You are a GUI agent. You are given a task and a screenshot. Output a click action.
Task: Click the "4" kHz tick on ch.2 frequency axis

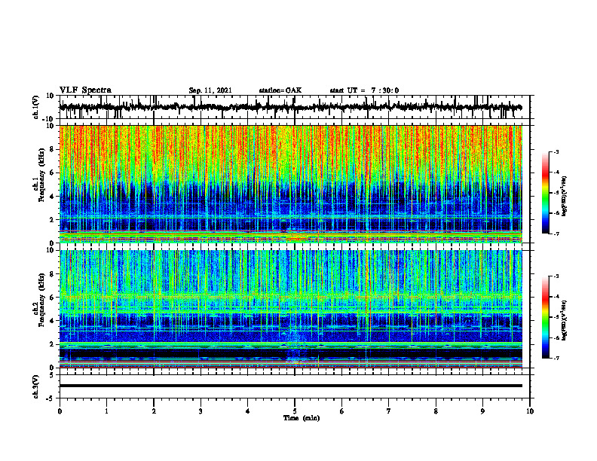click(x=53, y=321)
